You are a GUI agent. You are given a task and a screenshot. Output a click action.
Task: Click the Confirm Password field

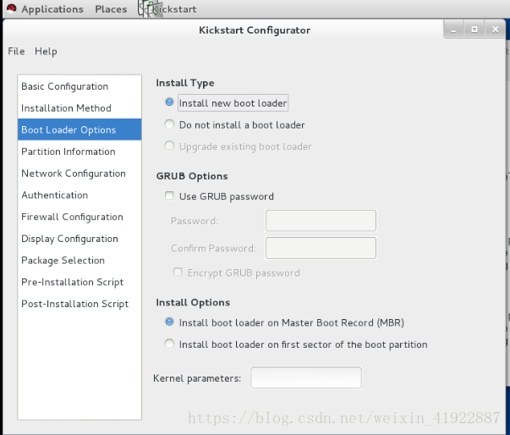[321, 248]
